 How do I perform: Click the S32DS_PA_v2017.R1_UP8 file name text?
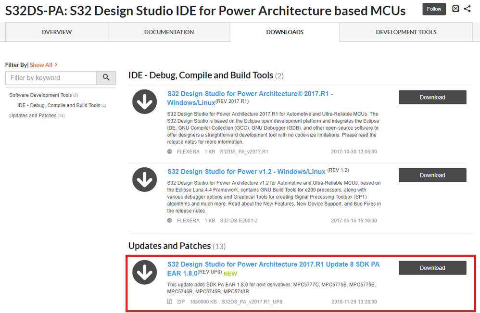point(252,301)
